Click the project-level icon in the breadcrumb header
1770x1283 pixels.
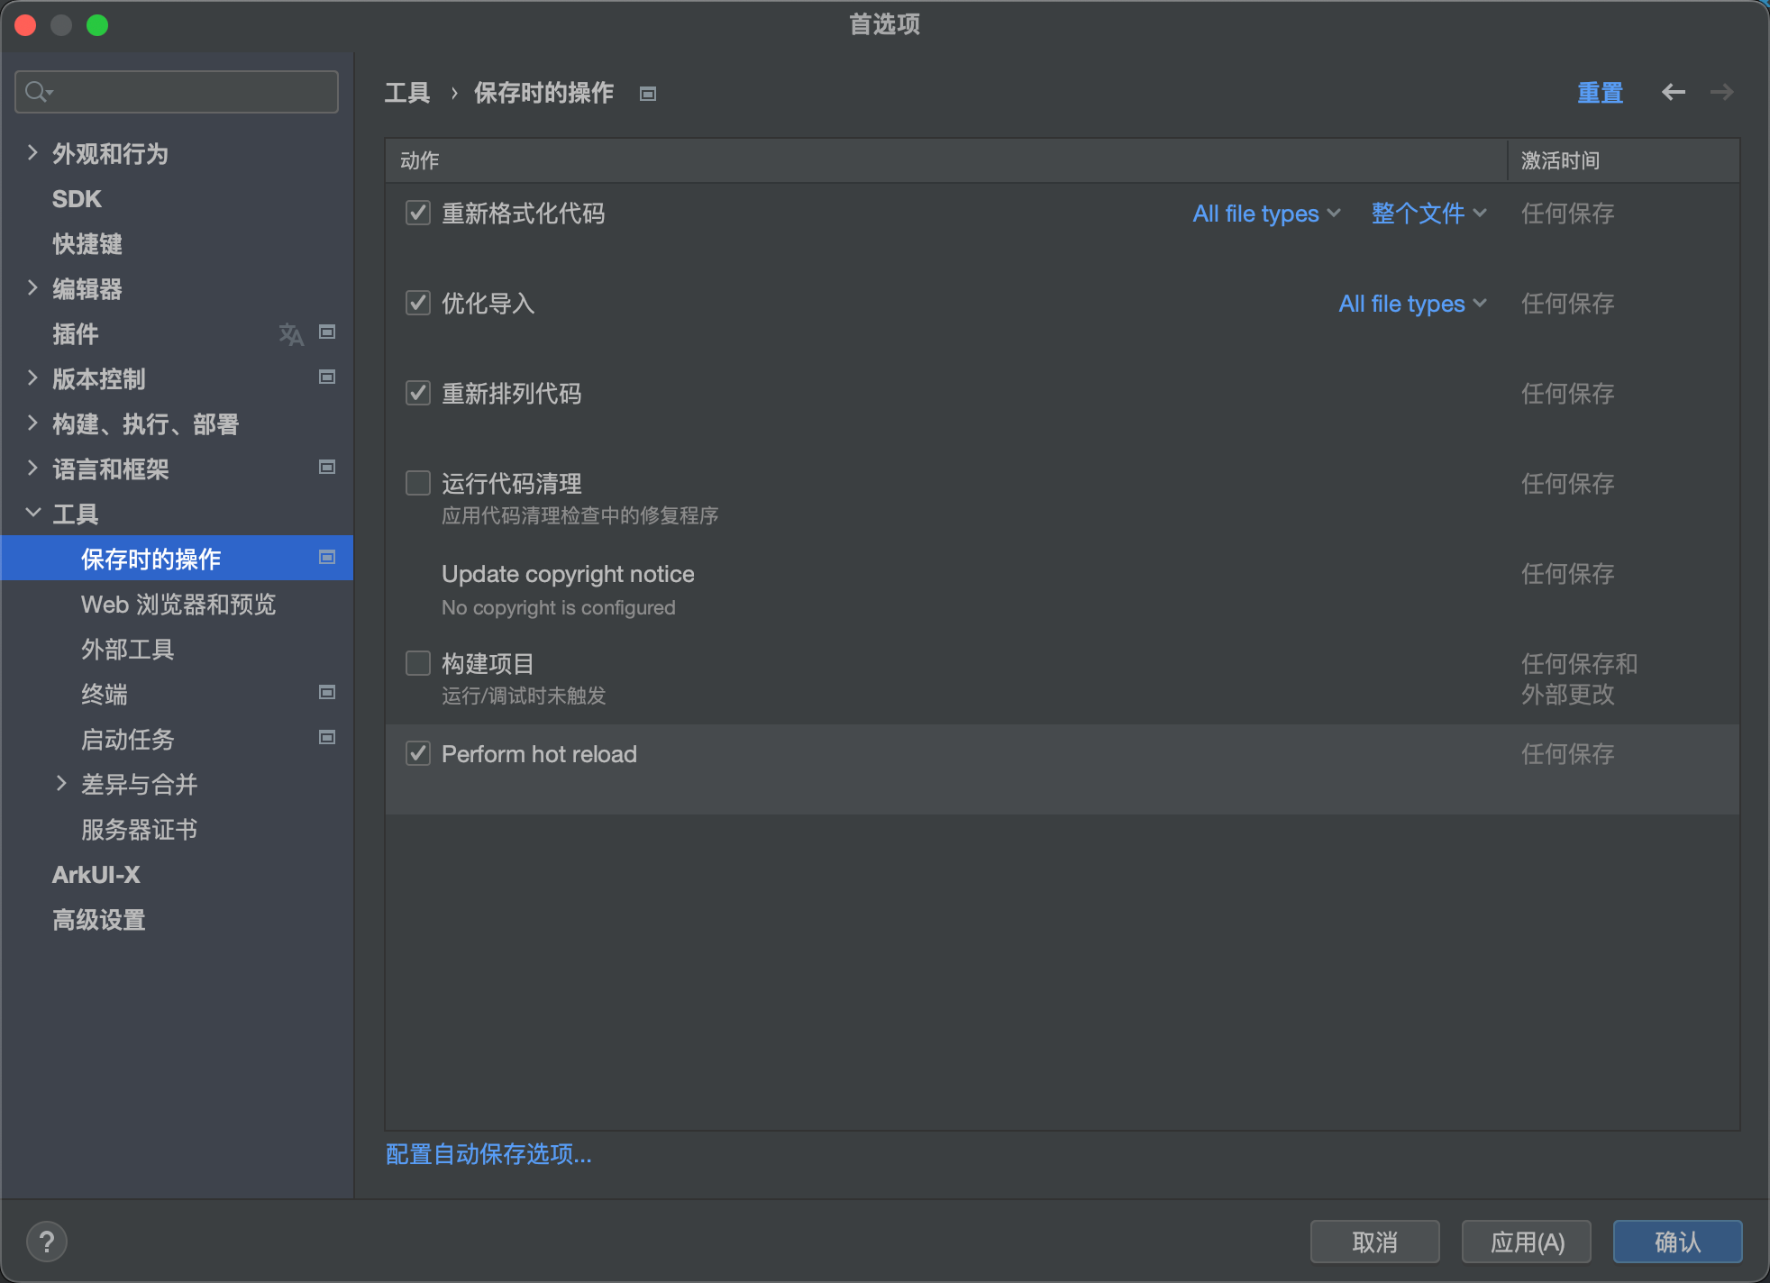(648, 94)
